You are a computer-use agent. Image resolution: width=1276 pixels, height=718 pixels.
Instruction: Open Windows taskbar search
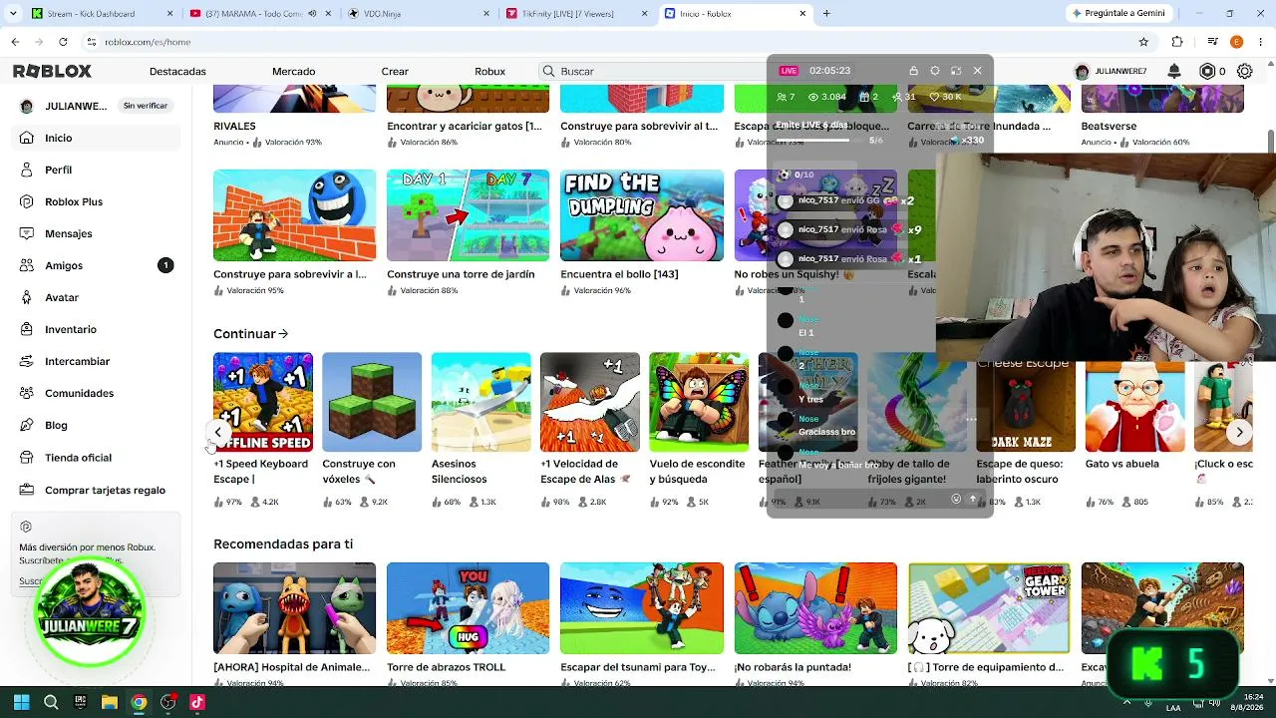pos(51,702)
